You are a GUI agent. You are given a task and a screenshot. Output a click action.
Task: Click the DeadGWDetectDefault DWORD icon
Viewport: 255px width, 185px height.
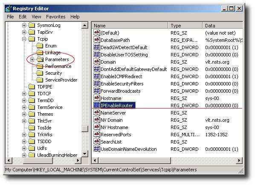click(x=97, y=47)
